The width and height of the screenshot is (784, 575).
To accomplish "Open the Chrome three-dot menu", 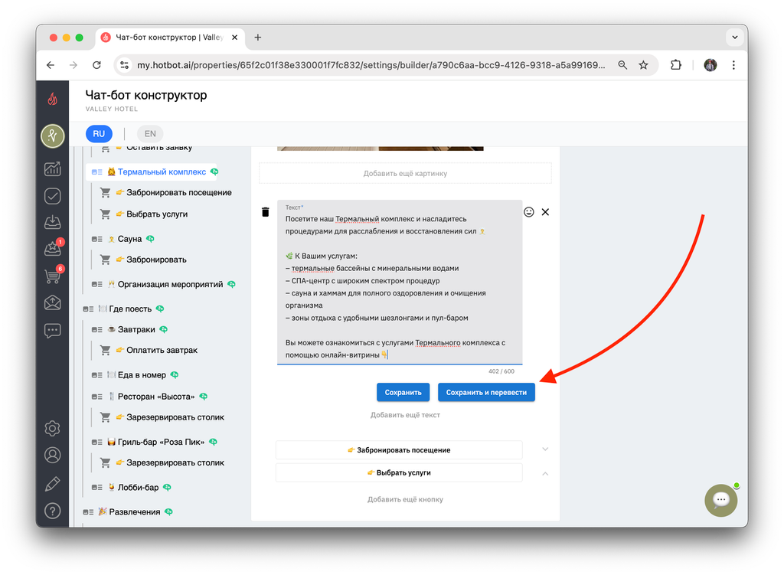I will pyautogui.click(x=733, y=65).
